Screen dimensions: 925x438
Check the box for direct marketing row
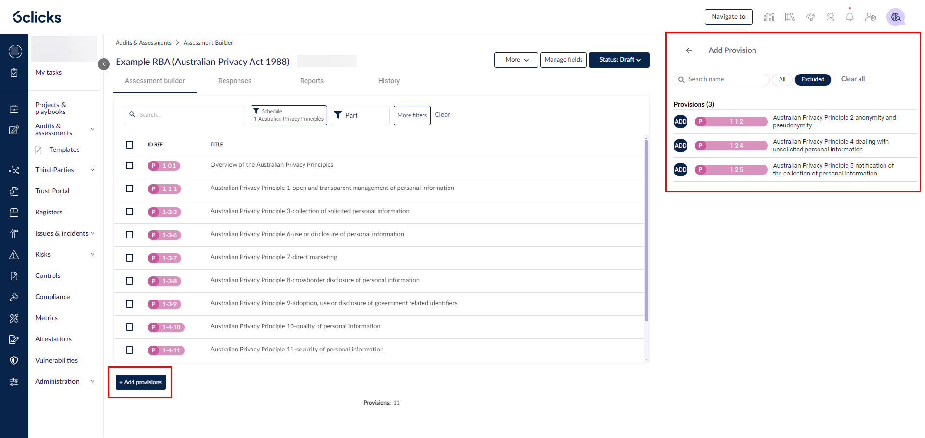pyautogui.click(x=130, y=258)
